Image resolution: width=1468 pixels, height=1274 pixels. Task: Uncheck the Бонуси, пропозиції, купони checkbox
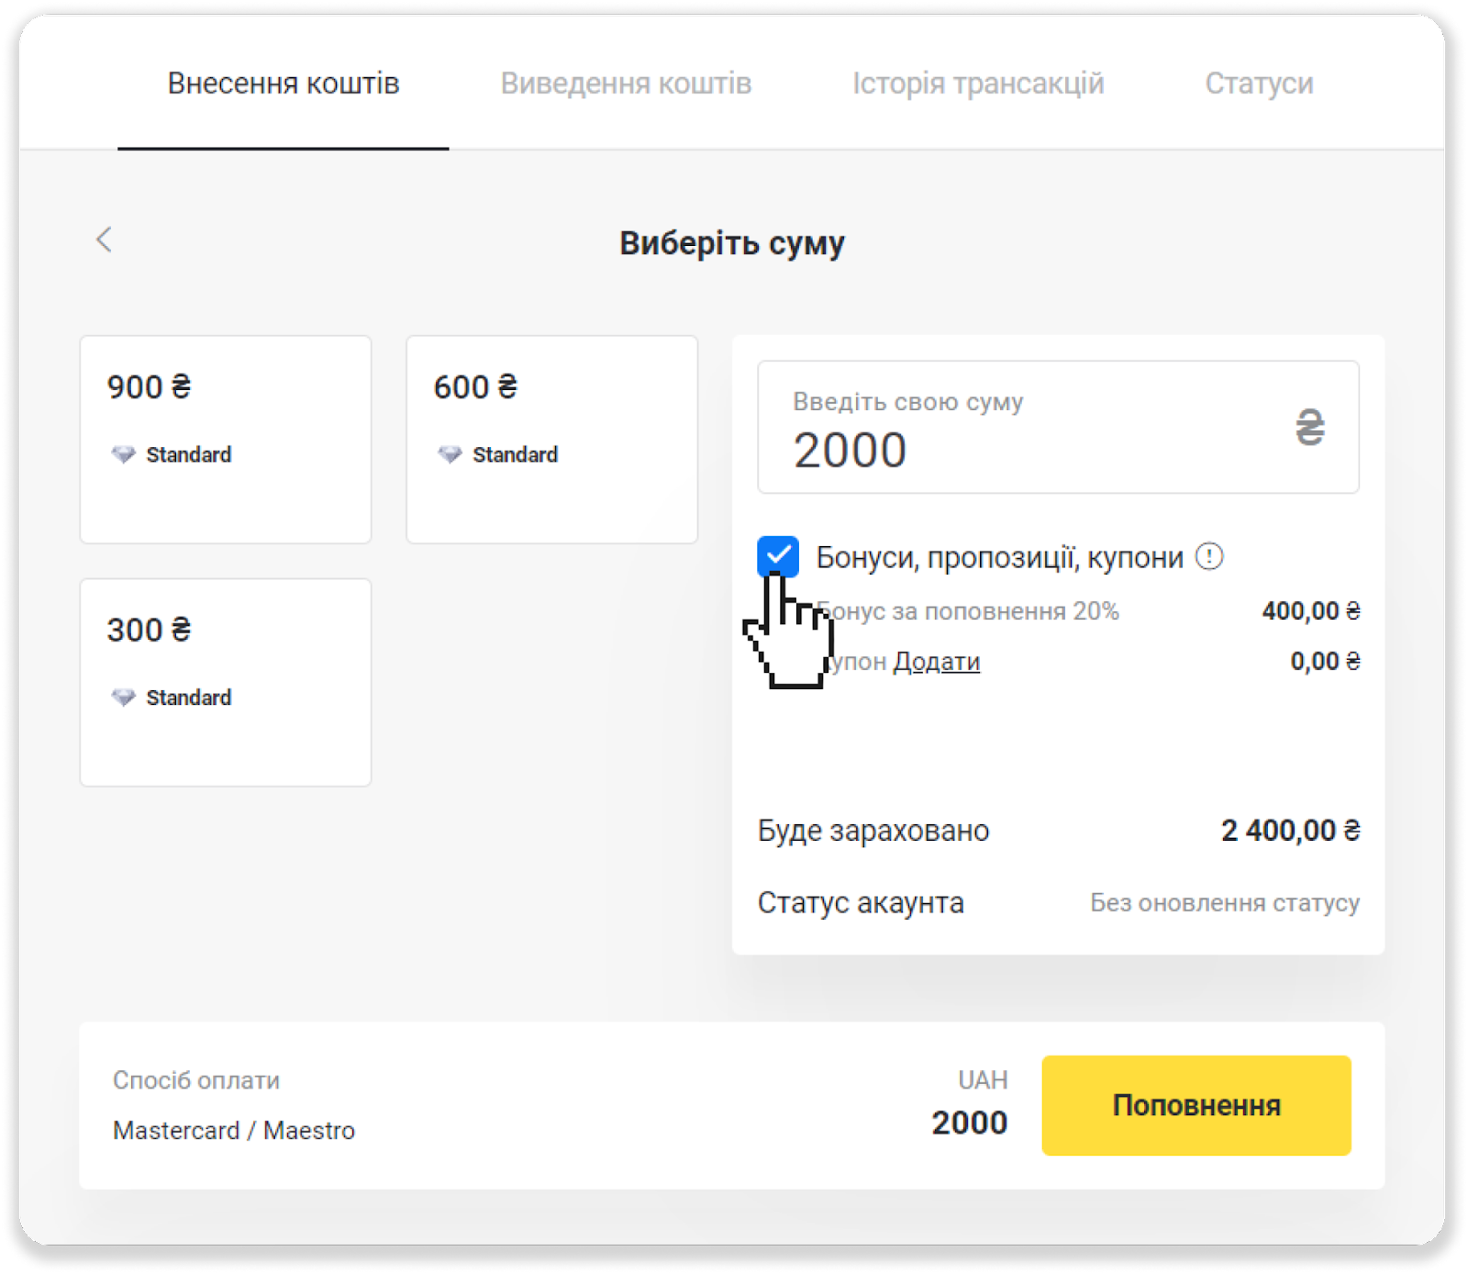(778, 556)
